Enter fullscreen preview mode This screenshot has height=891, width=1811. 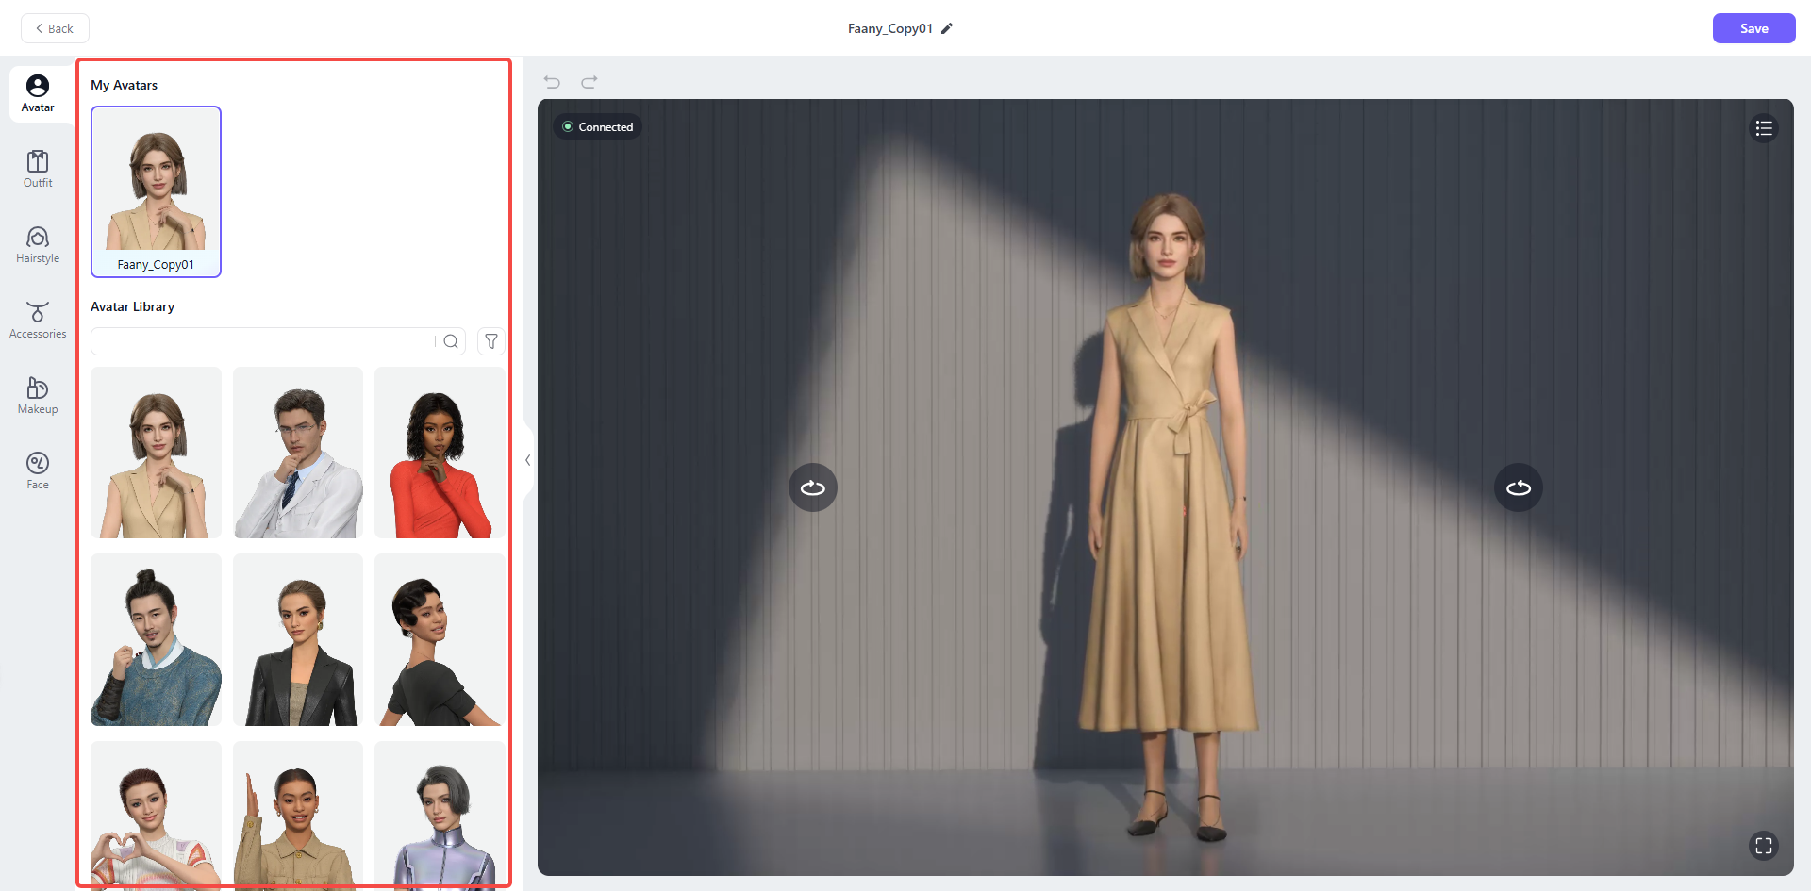coord(1764,846)
